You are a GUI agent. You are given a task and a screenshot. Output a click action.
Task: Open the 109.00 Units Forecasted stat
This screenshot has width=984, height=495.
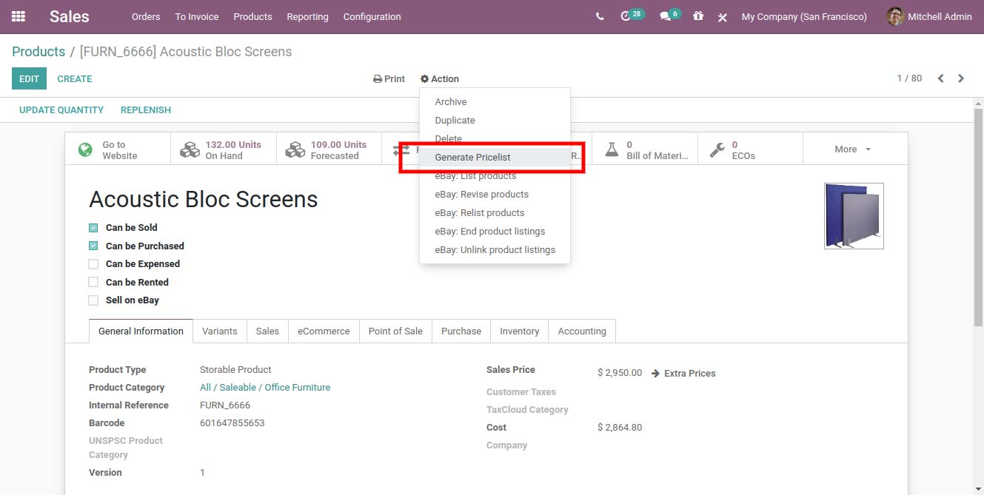point(329,150)
